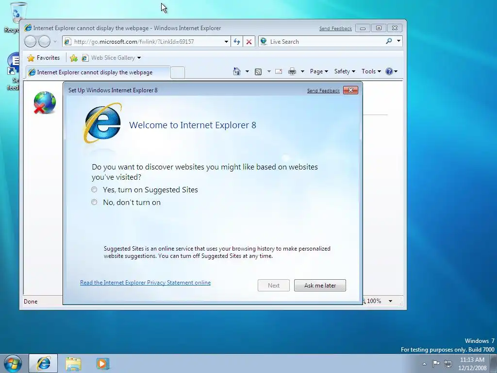Click the network tray icon
Viewport: 497px width, 373px height.
pos(448,364)
